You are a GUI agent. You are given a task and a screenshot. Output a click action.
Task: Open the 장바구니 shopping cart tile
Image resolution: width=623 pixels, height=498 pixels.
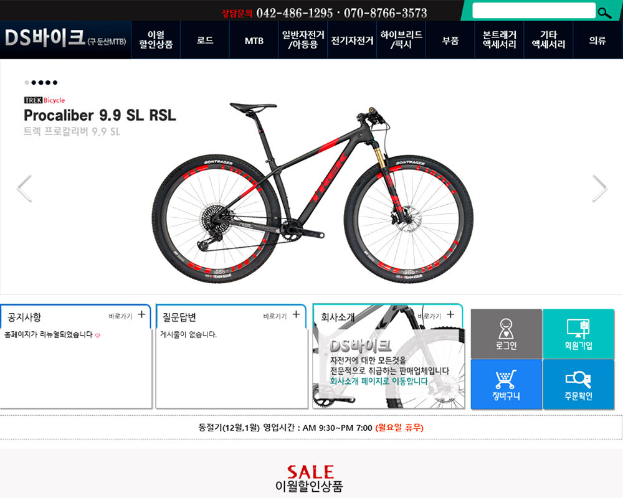point(506,385)
